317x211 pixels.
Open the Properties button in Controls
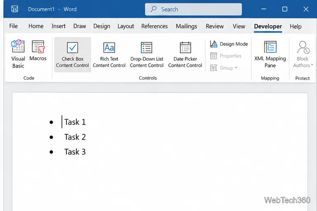coord(226,56)
